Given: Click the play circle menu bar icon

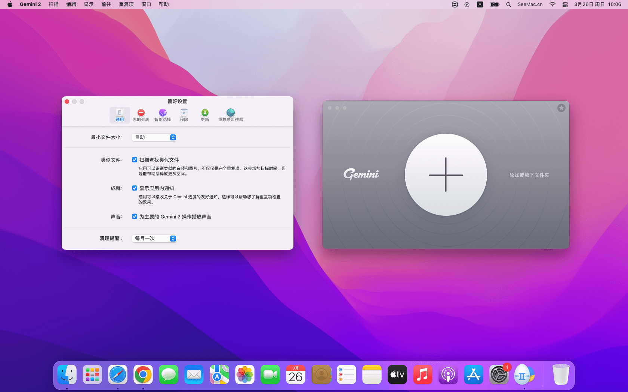Looking at the screenshot, I should [467, 4].
